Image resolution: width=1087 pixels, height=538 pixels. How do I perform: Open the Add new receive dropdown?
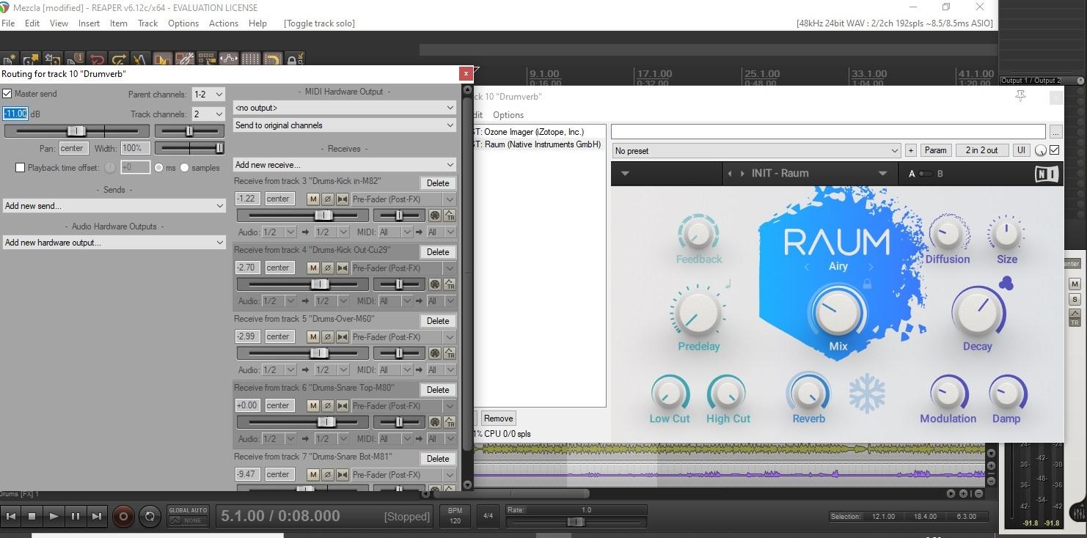click(x=345, y=165)
